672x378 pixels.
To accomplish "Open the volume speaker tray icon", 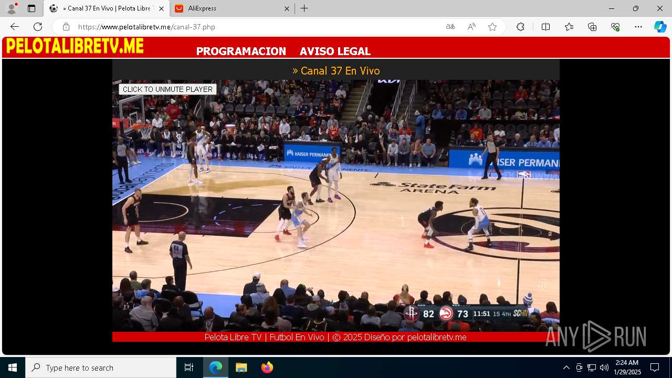I will (604, 367).
